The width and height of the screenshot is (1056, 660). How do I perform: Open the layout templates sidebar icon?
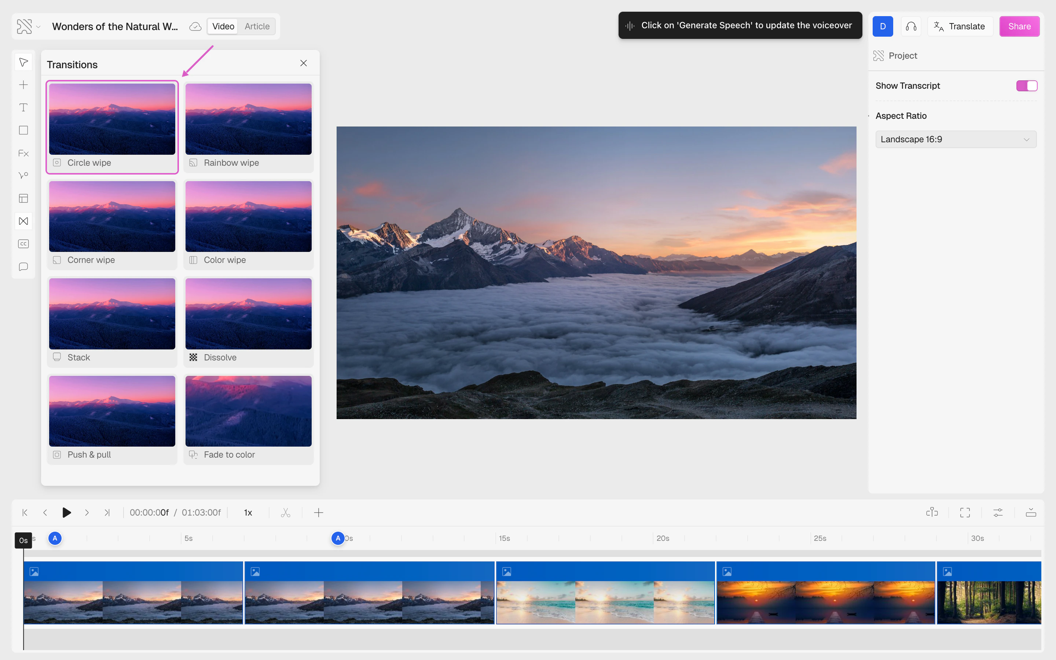tap(23, 198)
